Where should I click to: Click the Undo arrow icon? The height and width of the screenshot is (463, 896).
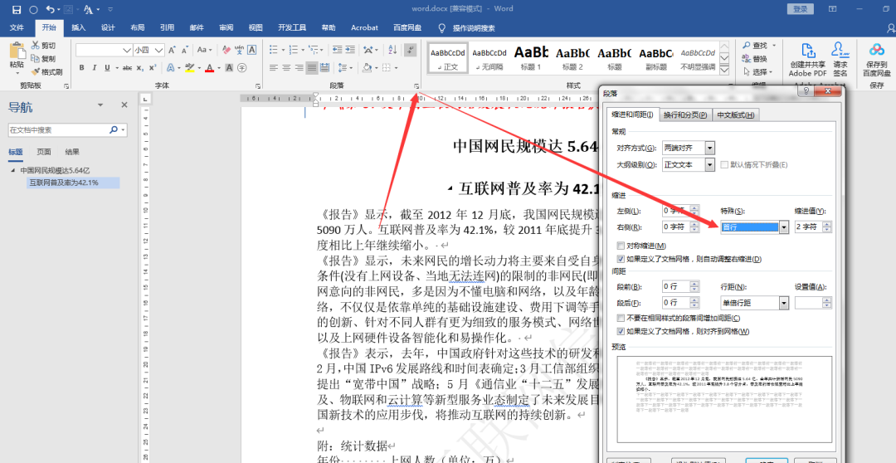(x=51, y=9)
